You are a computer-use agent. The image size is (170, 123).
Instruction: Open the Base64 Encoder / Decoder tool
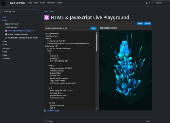click(x=17, y=34)
